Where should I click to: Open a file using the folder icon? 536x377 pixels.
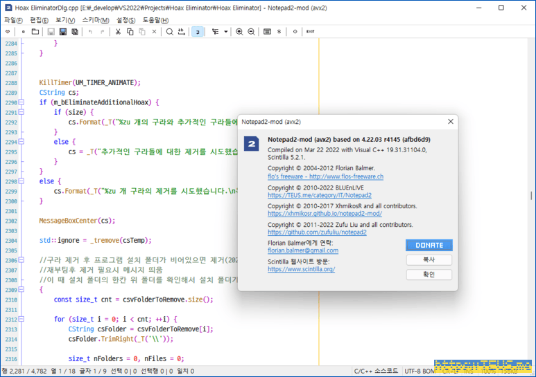pyautogui.click(x=35, y=32)
